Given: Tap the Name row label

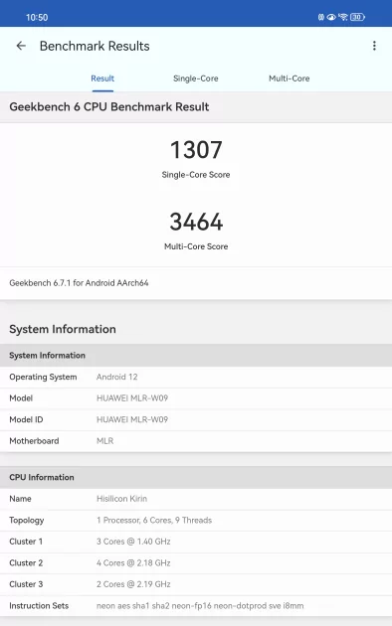Looking at the screenshot, I should (20, 499).
